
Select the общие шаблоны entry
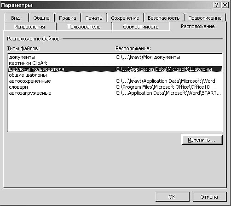(x=115, y=75)
